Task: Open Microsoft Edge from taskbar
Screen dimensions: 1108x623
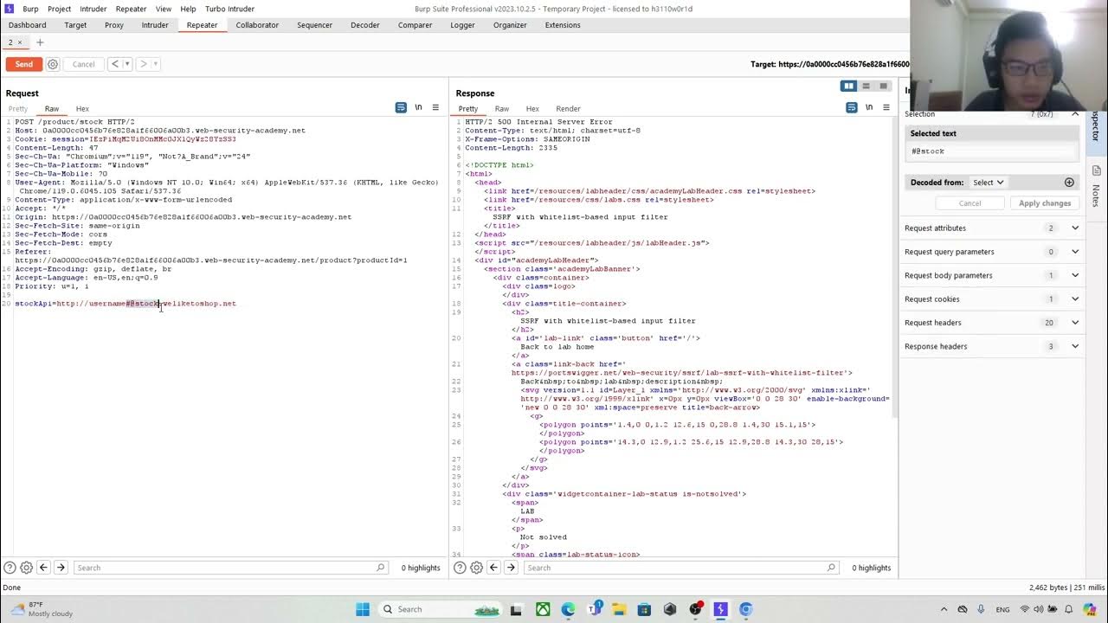Action: tap(568, 609)
